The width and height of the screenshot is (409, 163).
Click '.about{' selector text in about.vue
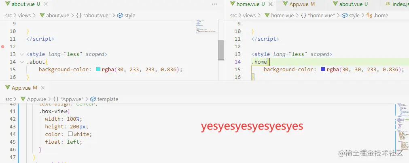click(x=37, y=62)
